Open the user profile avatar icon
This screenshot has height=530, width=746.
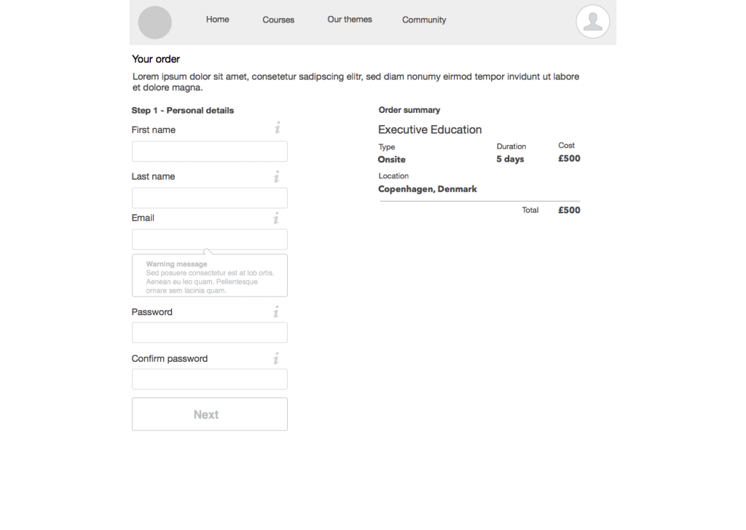click(592, 22)
